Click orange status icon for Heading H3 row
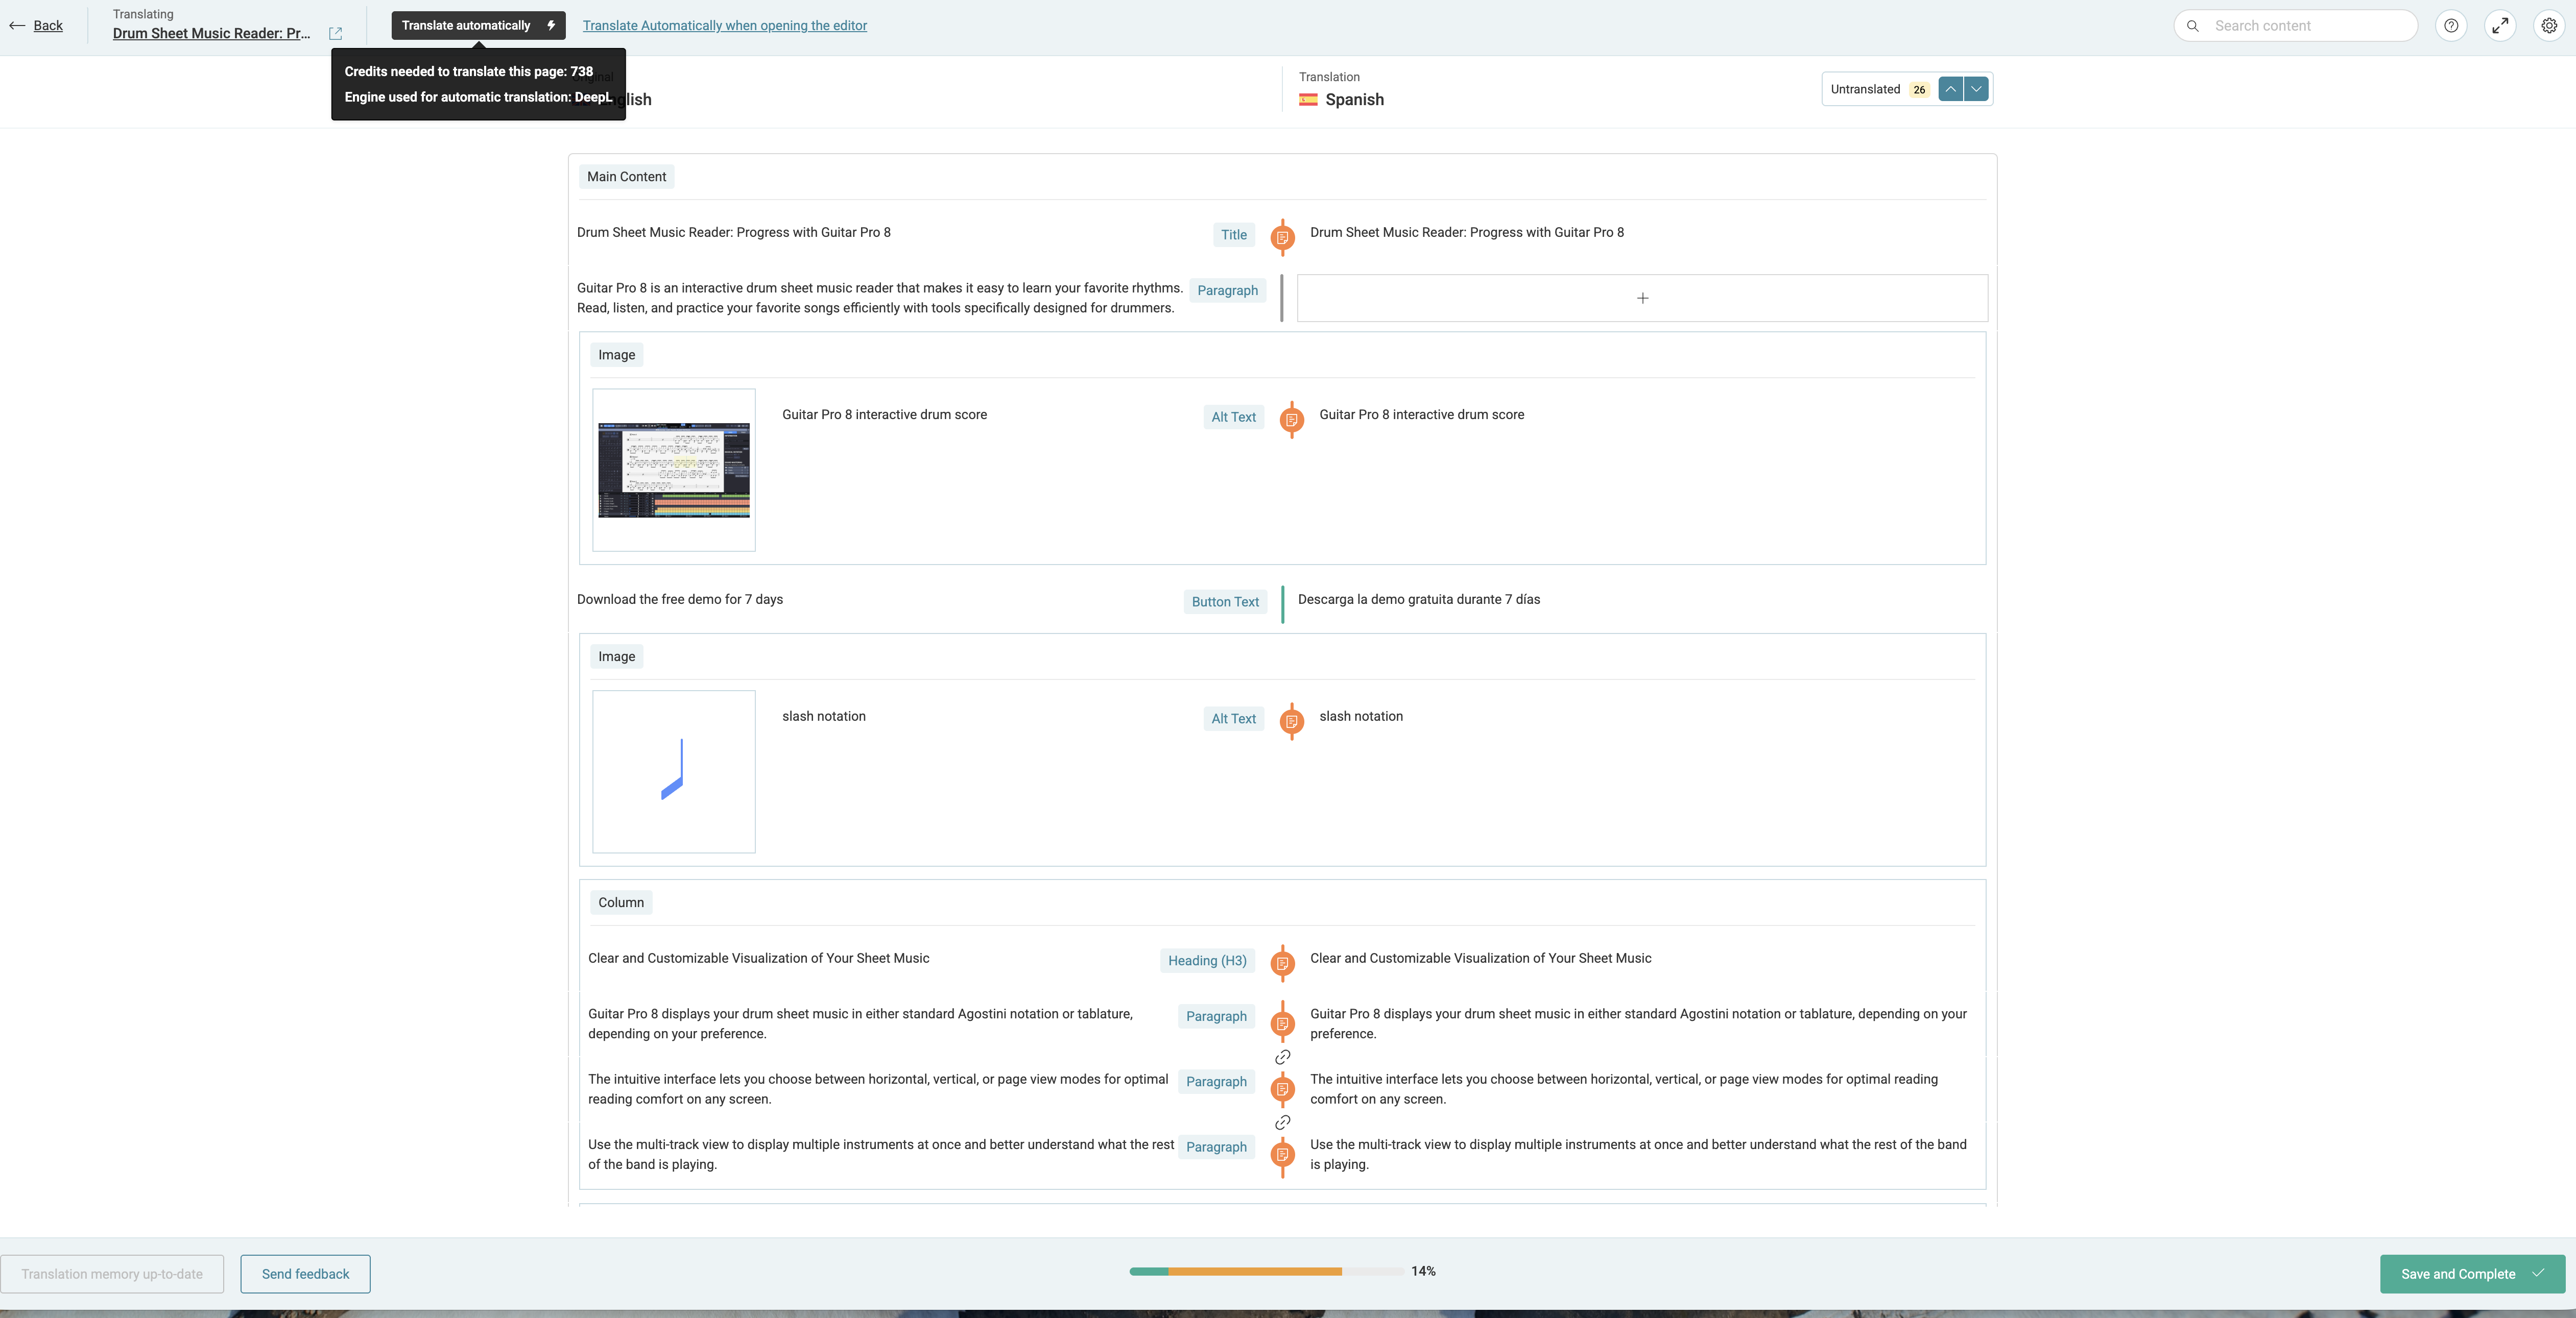This screenshot has height=1318, width=2576. (x=1282, y=963)
